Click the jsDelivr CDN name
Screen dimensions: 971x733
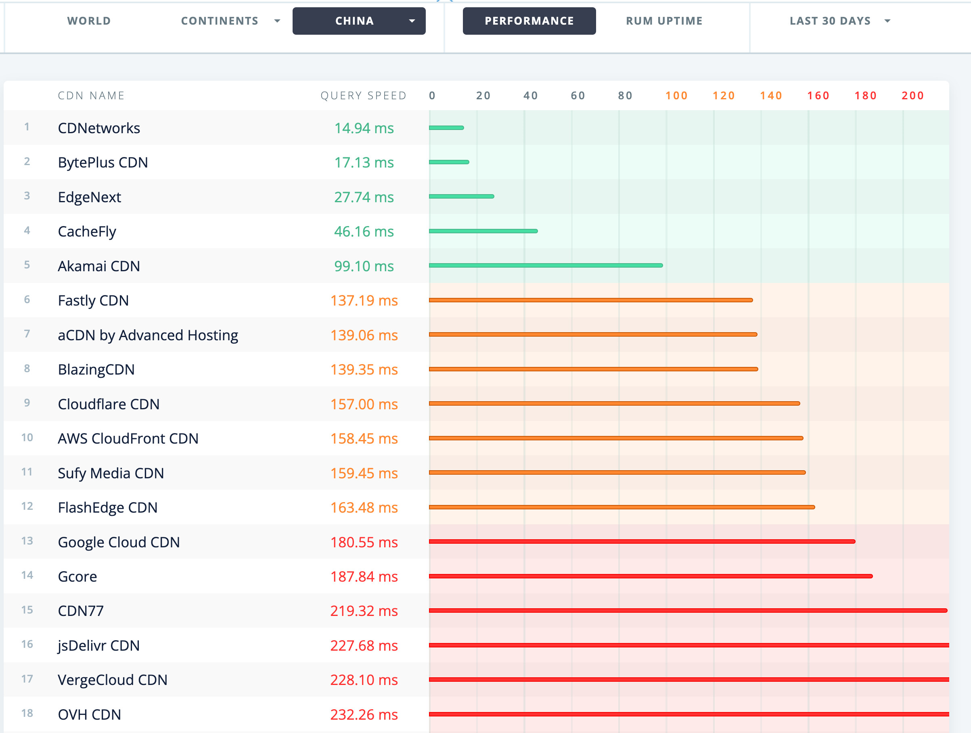(98, 646)
